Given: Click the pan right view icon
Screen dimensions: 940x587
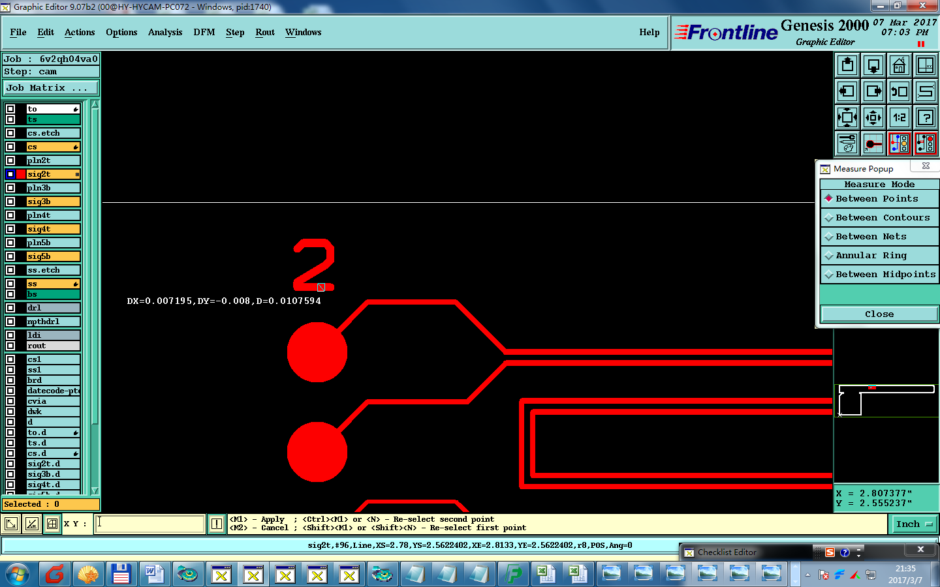Looking at the screenshot, I should click(x=873, y=91).
